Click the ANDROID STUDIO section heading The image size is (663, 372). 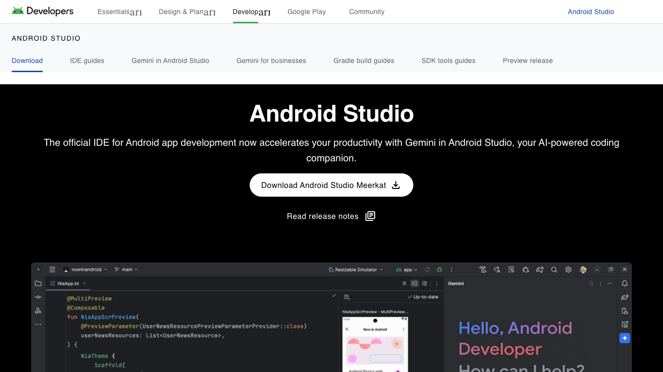point(46,38)
